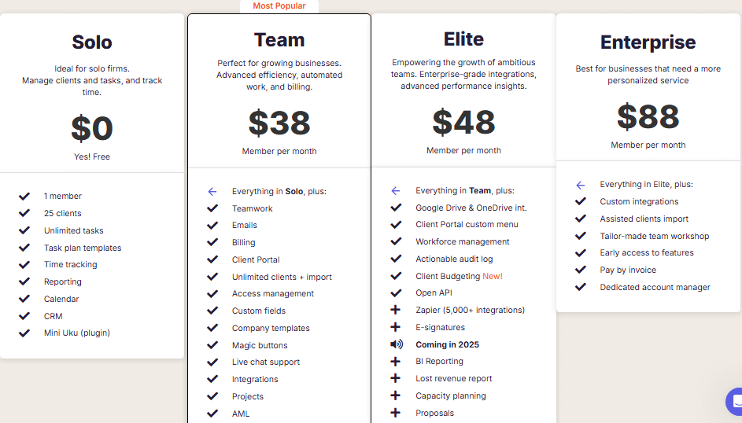The width and height of the screenshot is (742, 423).
Task: Click the arrow icon beside Everything in Elite
Action: (x=581, y=185)
